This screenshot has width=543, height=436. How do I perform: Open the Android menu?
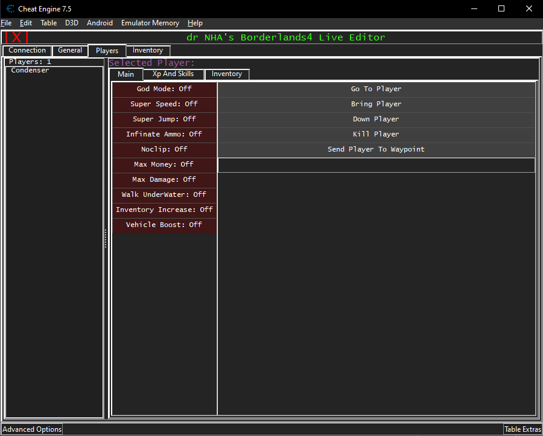pos(100,23)
